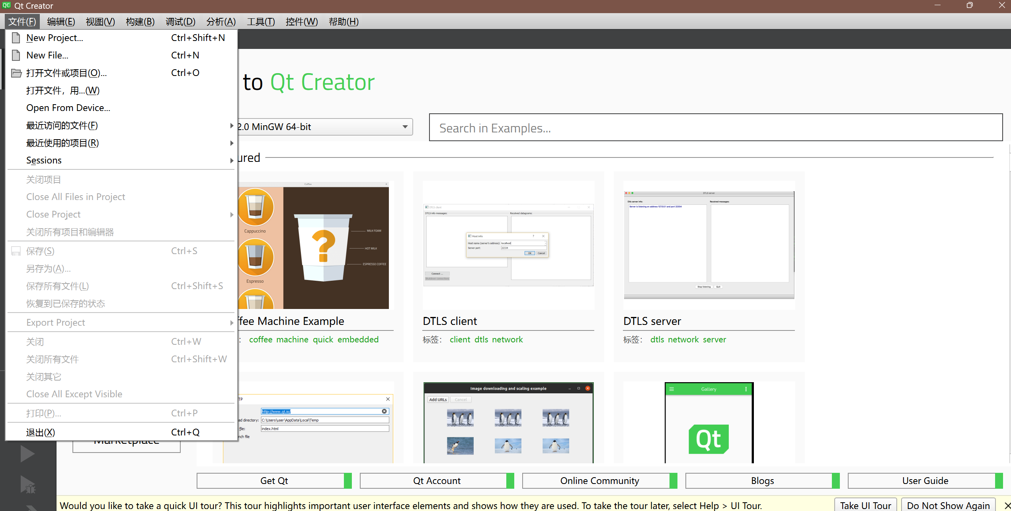
Task: Click the open folder icon in menu
Action: pos(16,73)
